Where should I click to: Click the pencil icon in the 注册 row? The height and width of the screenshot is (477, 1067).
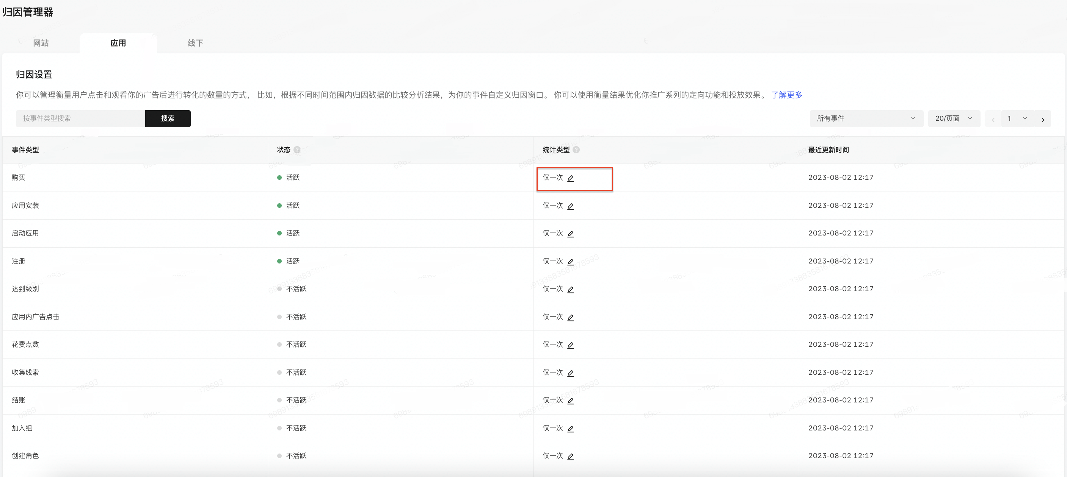tap(570, 262)
